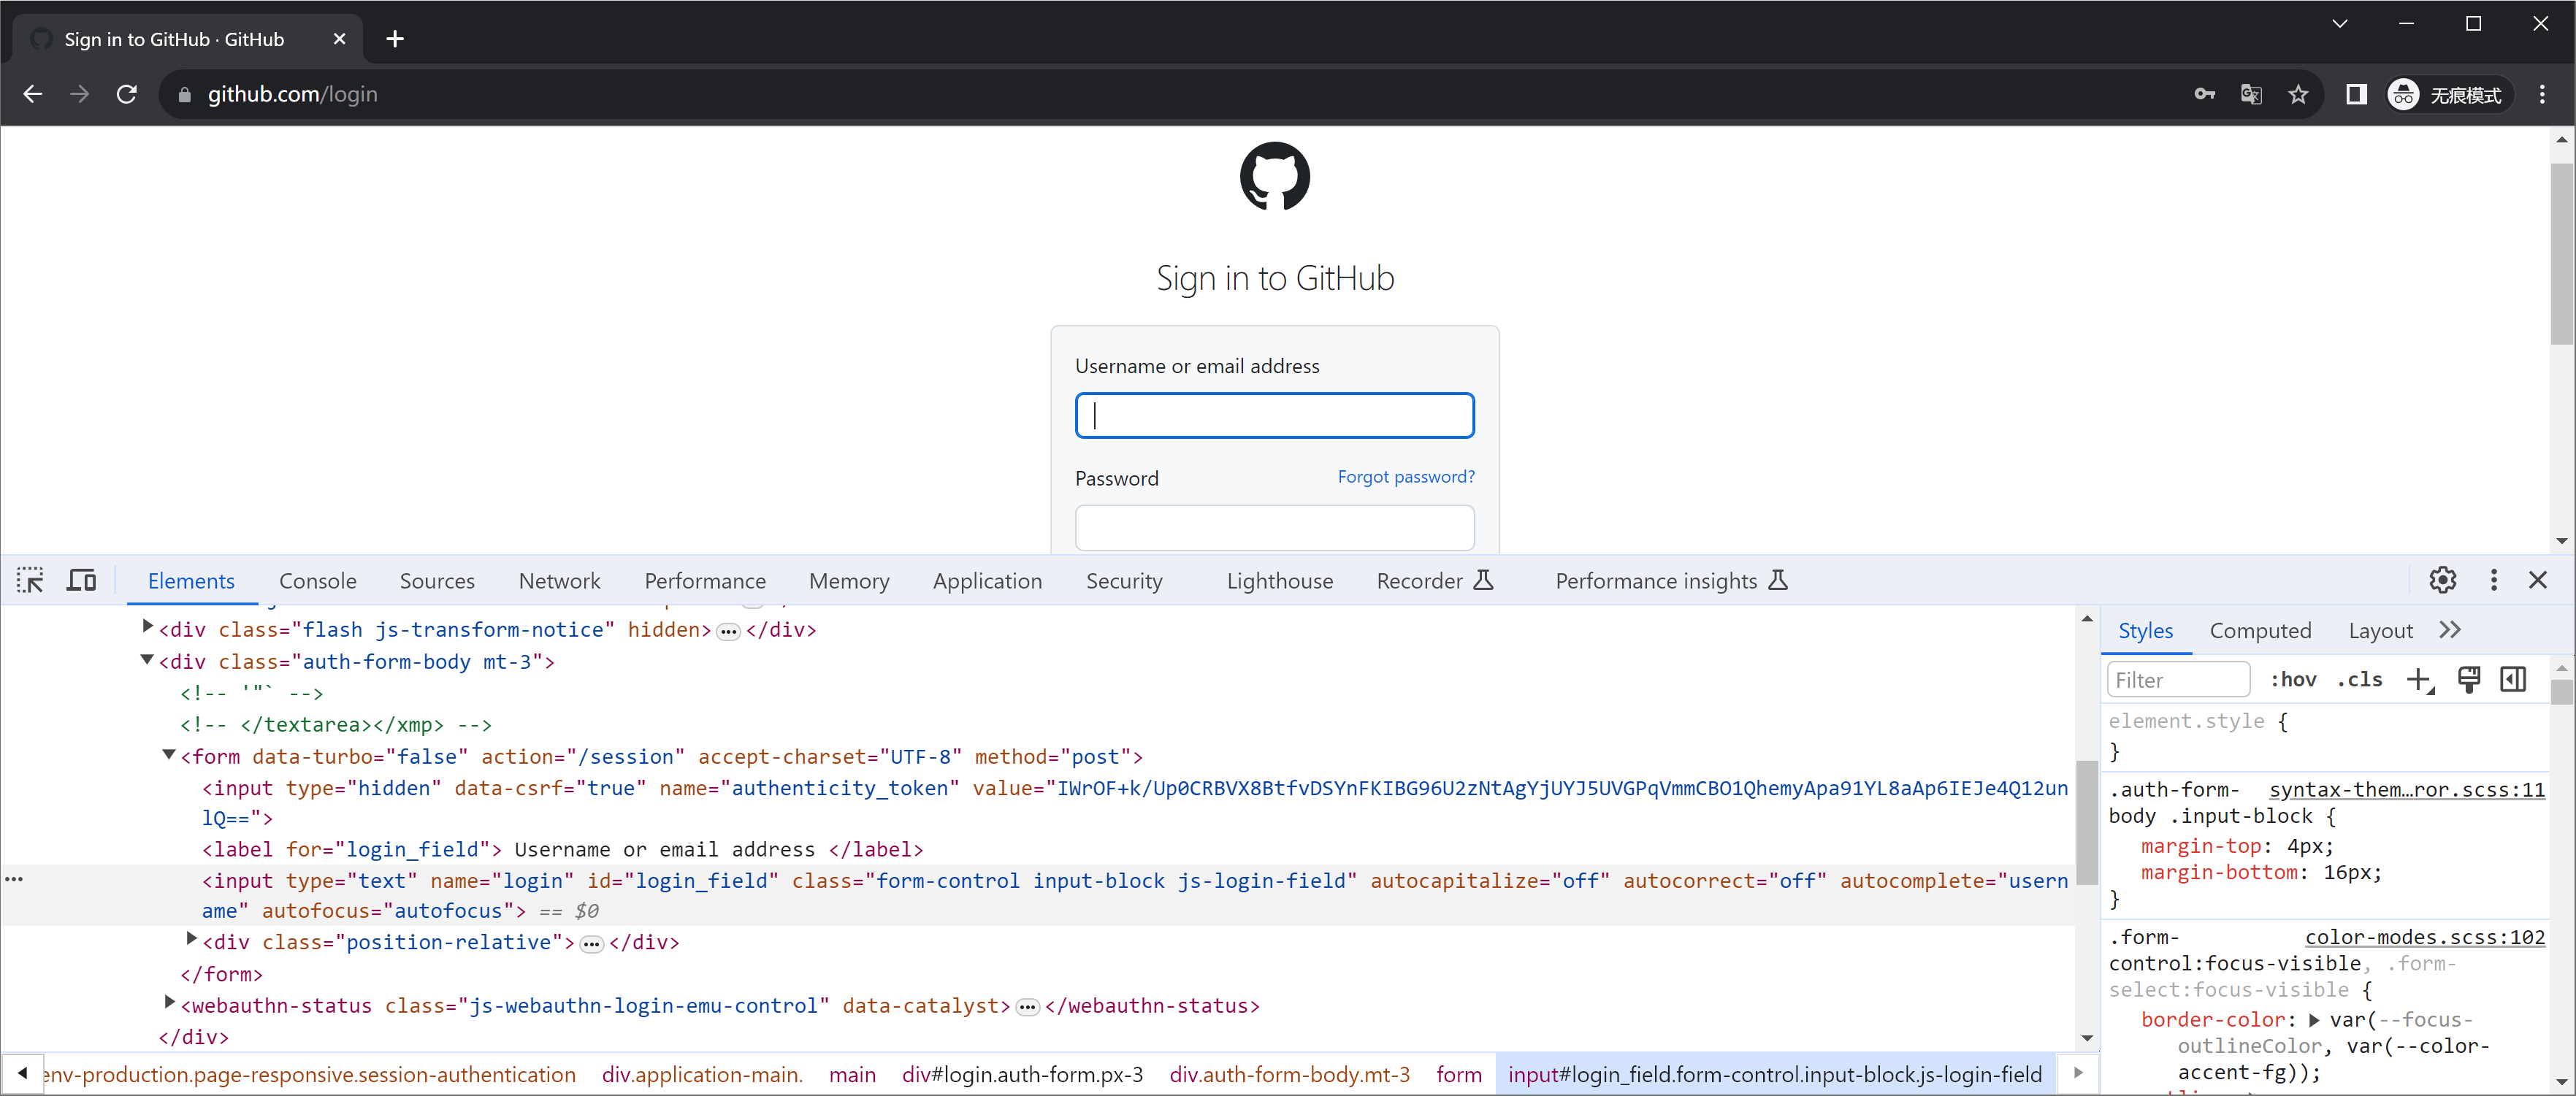This screenshot has width=2576, height=1096.
Task: Switch to the Layout pane
Action: click(2380, 631)
